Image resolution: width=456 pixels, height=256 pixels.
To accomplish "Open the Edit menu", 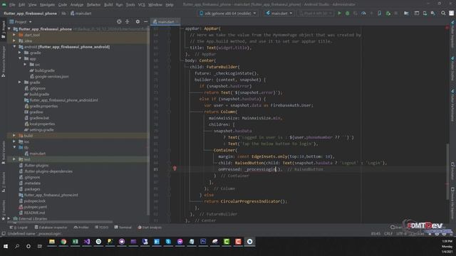I will click(22, 5).
